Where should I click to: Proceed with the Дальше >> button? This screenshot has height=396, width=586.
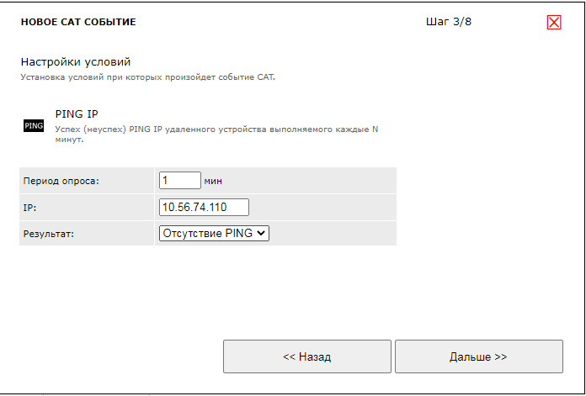coord(478,356)
